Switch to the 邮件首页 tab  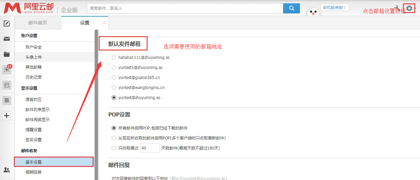point(38,23)
